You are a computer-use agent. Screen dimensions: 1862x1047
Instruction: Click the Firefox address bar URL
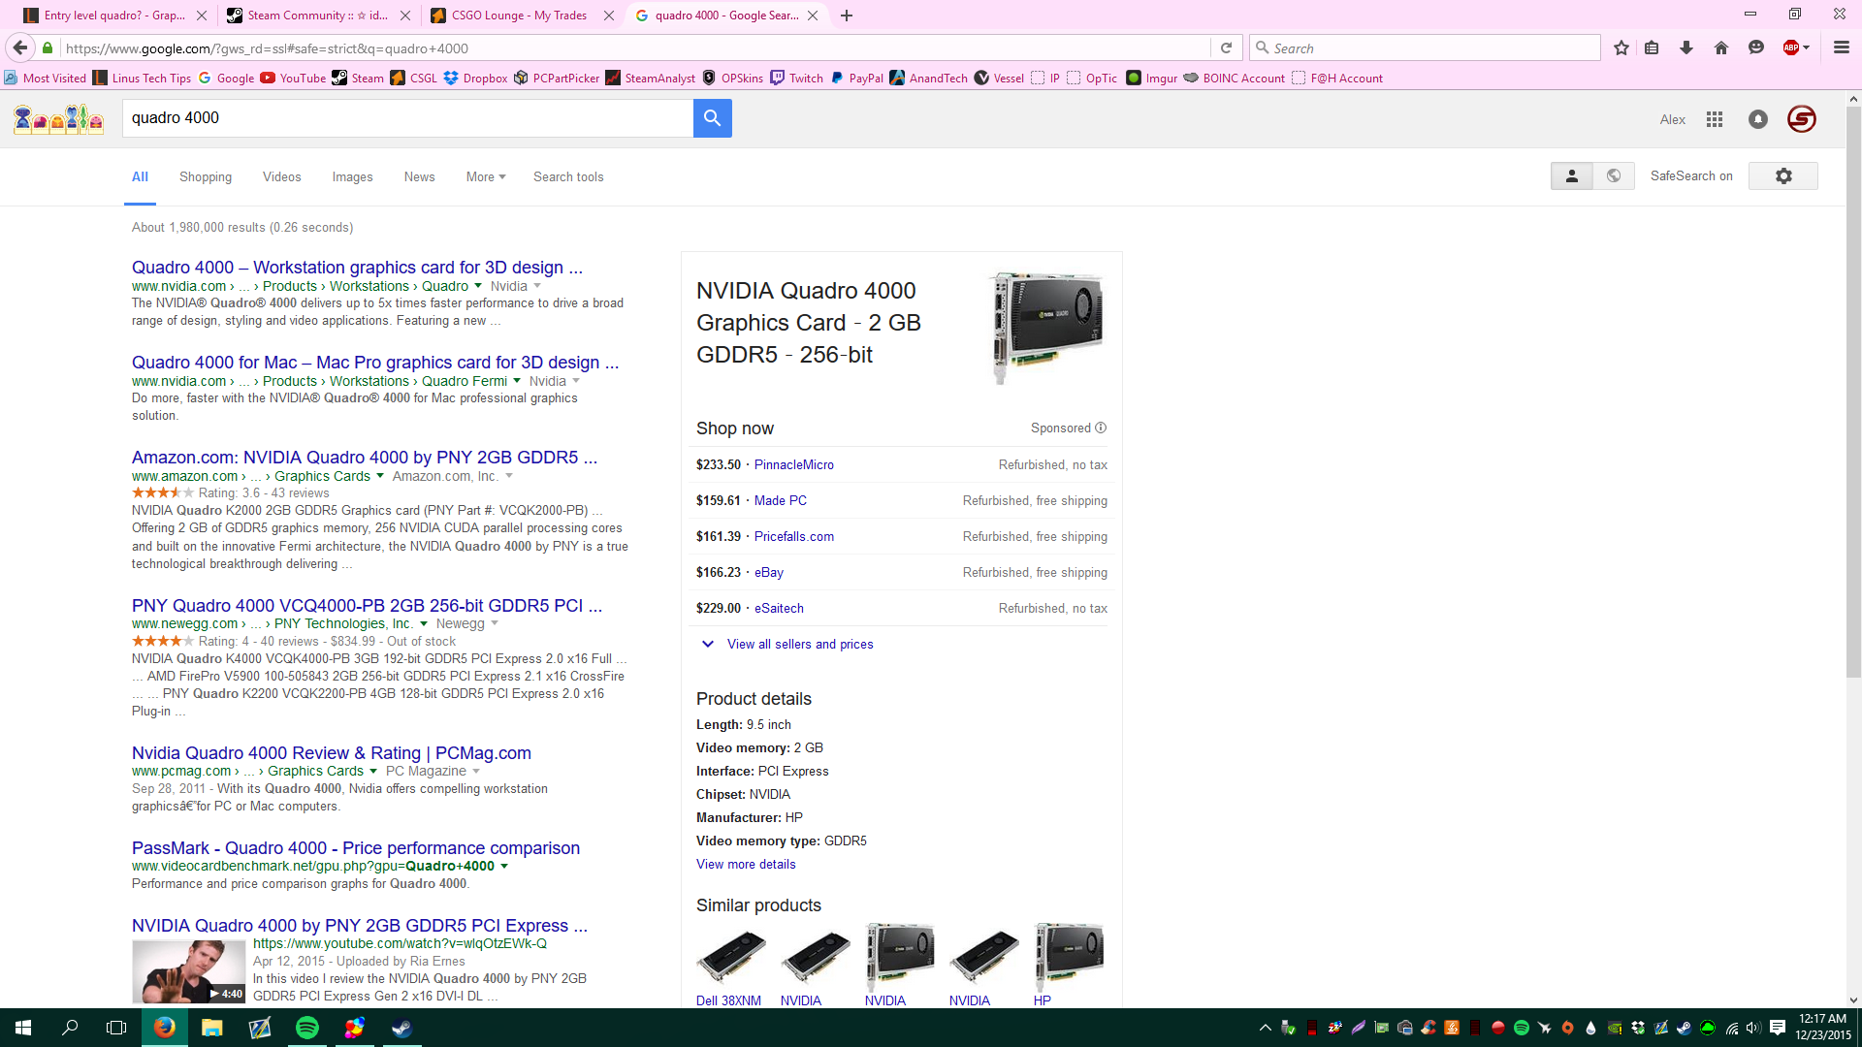635,48
